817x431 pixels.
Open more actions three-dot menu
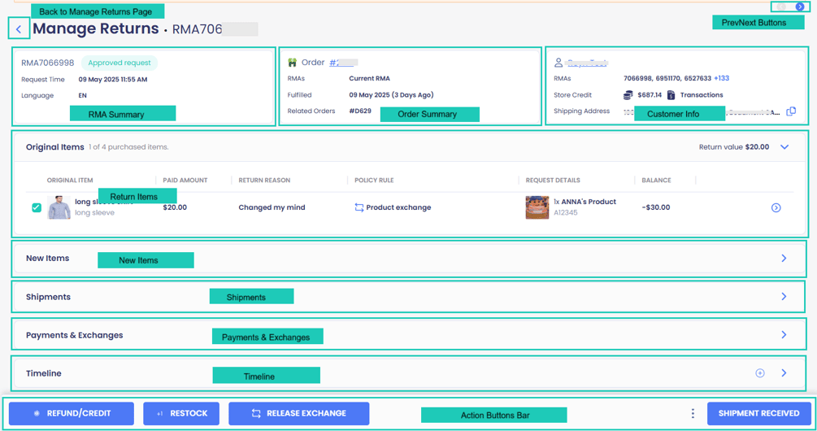[x=693, y=413]
